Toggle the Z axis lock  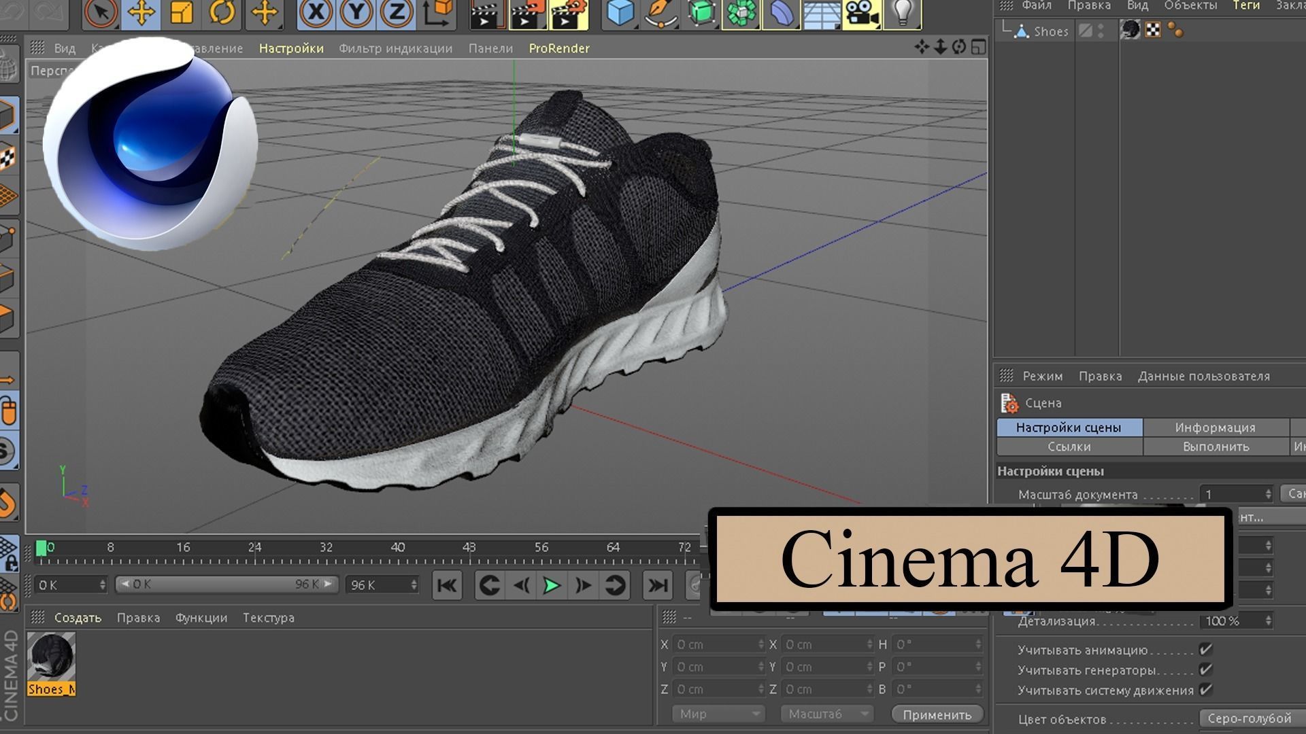tap(397, 14)
